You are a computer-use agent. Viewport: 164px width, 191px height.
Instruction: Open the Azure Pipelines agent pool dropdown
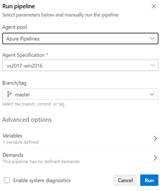[x=80, y=39]
